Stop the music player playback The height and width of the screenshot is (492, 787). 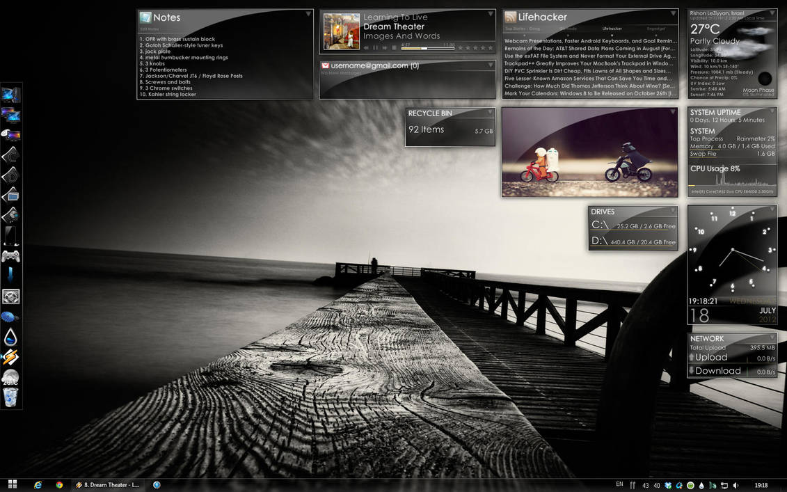[394, 48]
